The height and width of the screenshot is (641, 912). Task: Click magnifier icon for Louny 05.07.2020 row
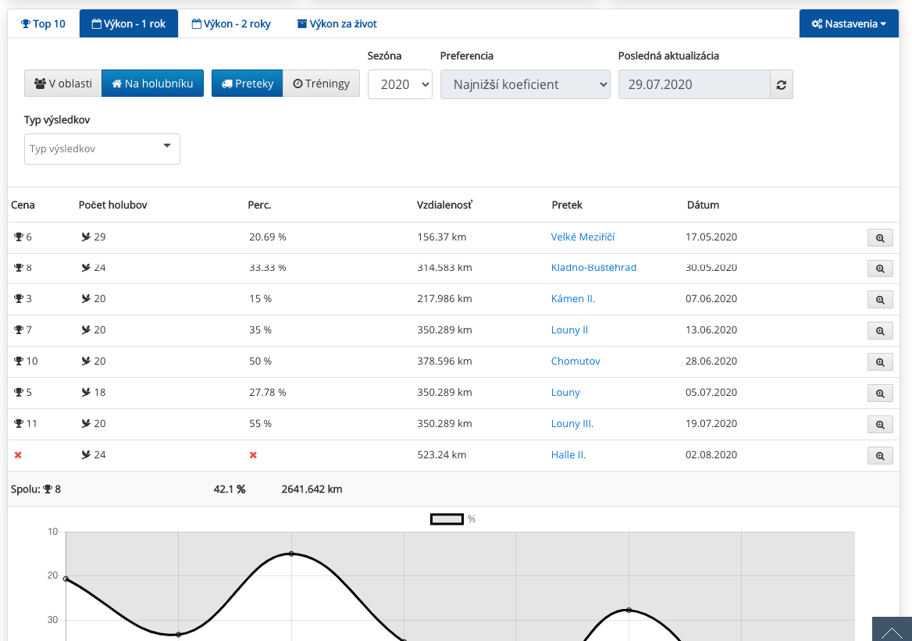click(880, 394)
